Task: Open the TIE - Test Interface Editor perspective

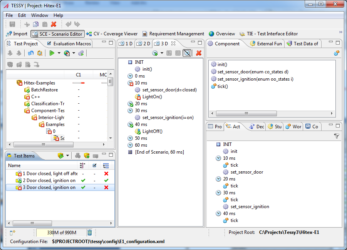Action: point(269,34)
